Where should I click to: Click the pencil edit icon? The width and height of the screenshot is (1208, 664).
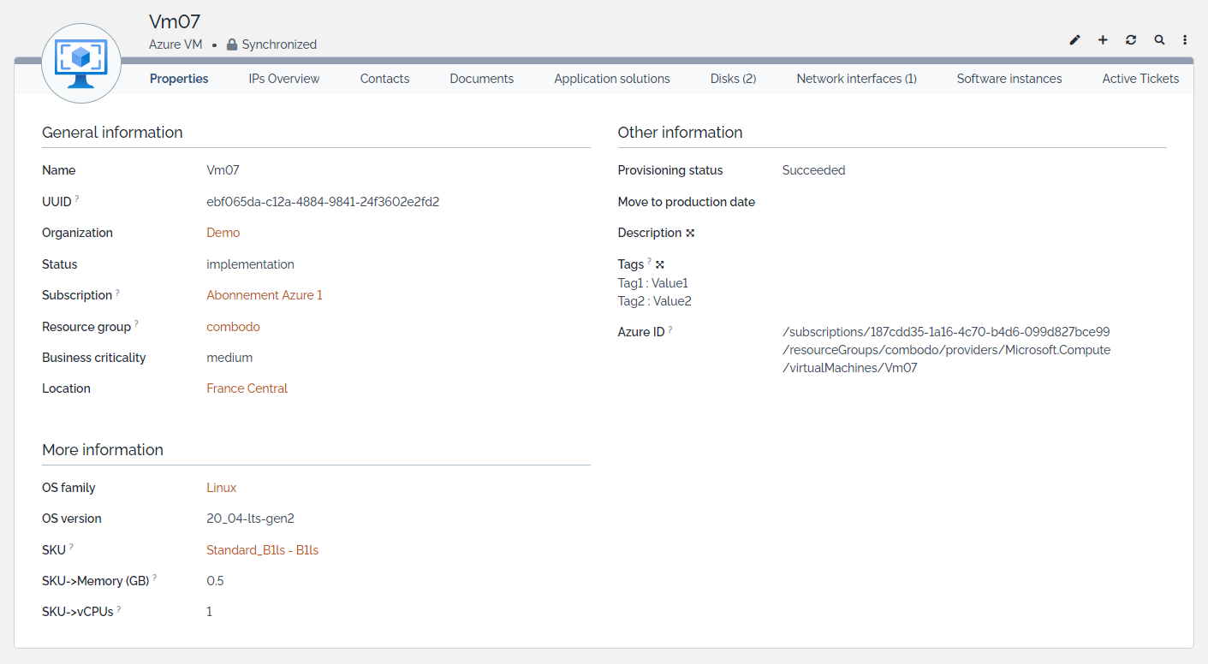(x=1075, y=40)
